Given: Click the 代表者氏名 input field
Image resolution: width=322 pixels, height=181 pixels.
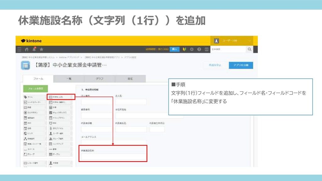Looking at the screenshot, I should tap(131, 129).
